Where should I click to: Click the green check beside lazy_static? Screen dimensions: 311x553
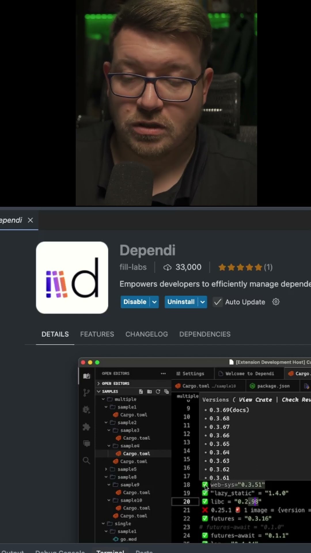click(205, 493)
